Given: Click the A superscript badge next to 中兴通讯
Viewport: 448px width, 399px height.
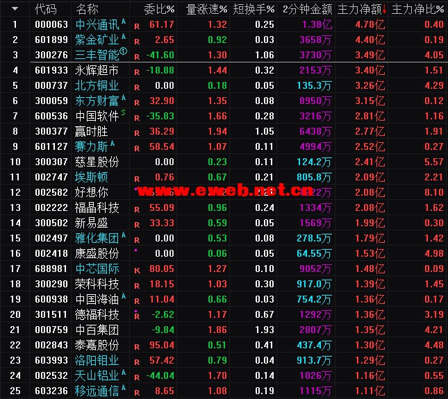Looking at the screenshot, I should pos(124,21).
